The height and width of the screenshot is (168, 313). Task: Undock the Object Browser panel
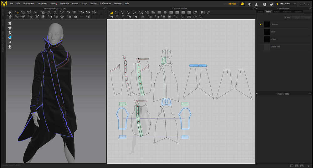[x=310, y=8]
